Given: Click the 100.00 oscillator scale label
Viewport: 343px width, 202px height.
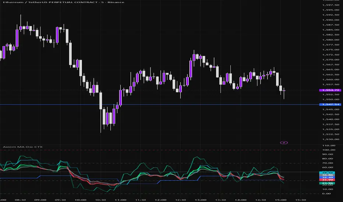Looking at the screenshot, I should click(329, 150).
